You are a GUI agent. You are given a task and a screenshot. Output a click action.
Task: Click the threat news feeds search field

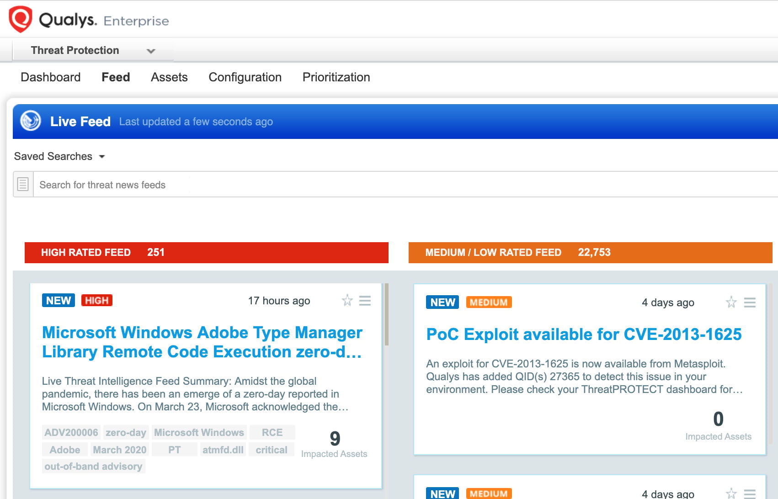tap(406, 185)
